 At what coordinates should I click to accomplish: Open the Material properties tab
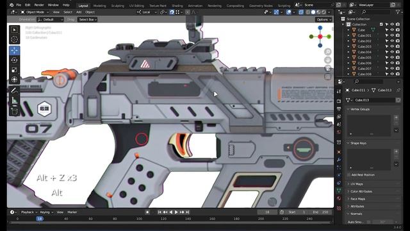[x=339, y=198]
